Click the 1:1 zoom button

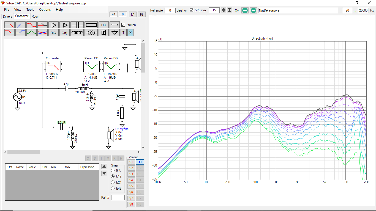[132, 14]
